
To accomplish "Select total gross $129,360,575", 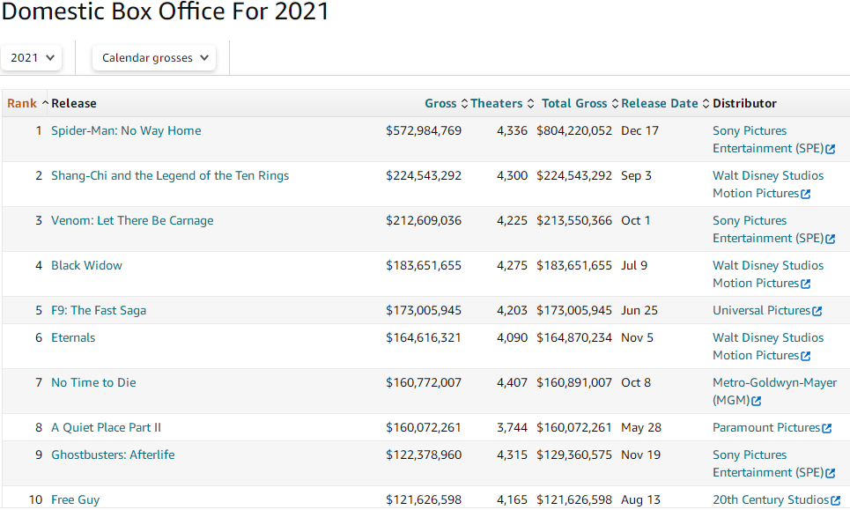I will (574, 455).
